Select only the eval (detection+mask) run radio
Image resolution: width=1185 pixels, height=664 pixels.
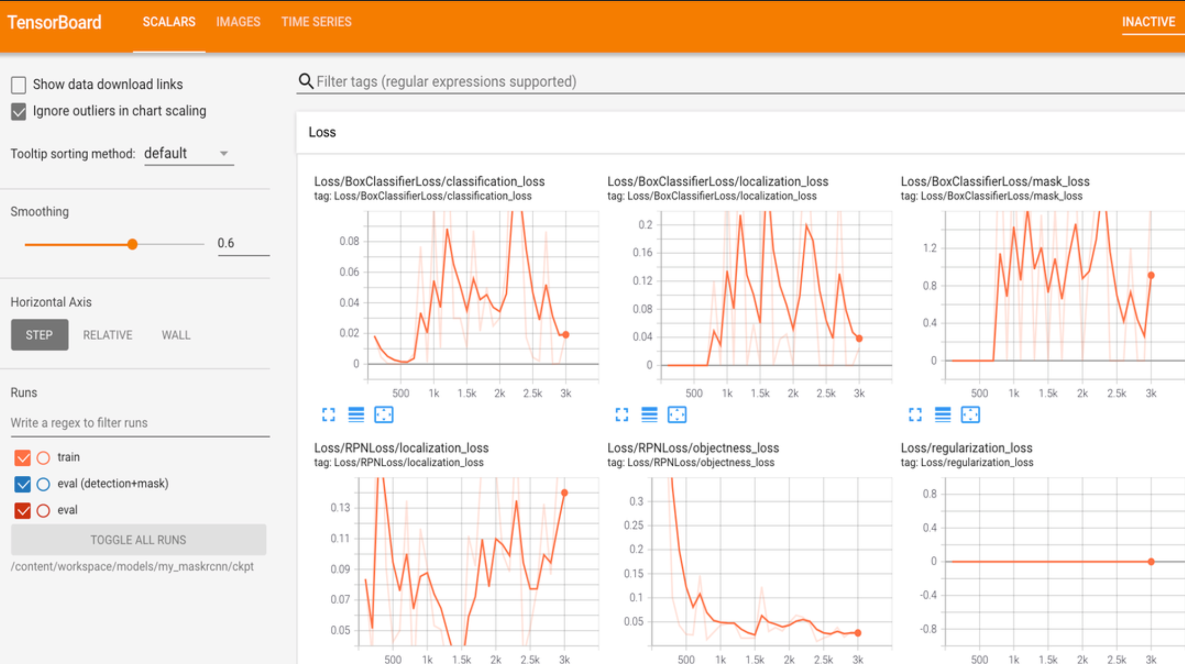[x=44, y=484]
